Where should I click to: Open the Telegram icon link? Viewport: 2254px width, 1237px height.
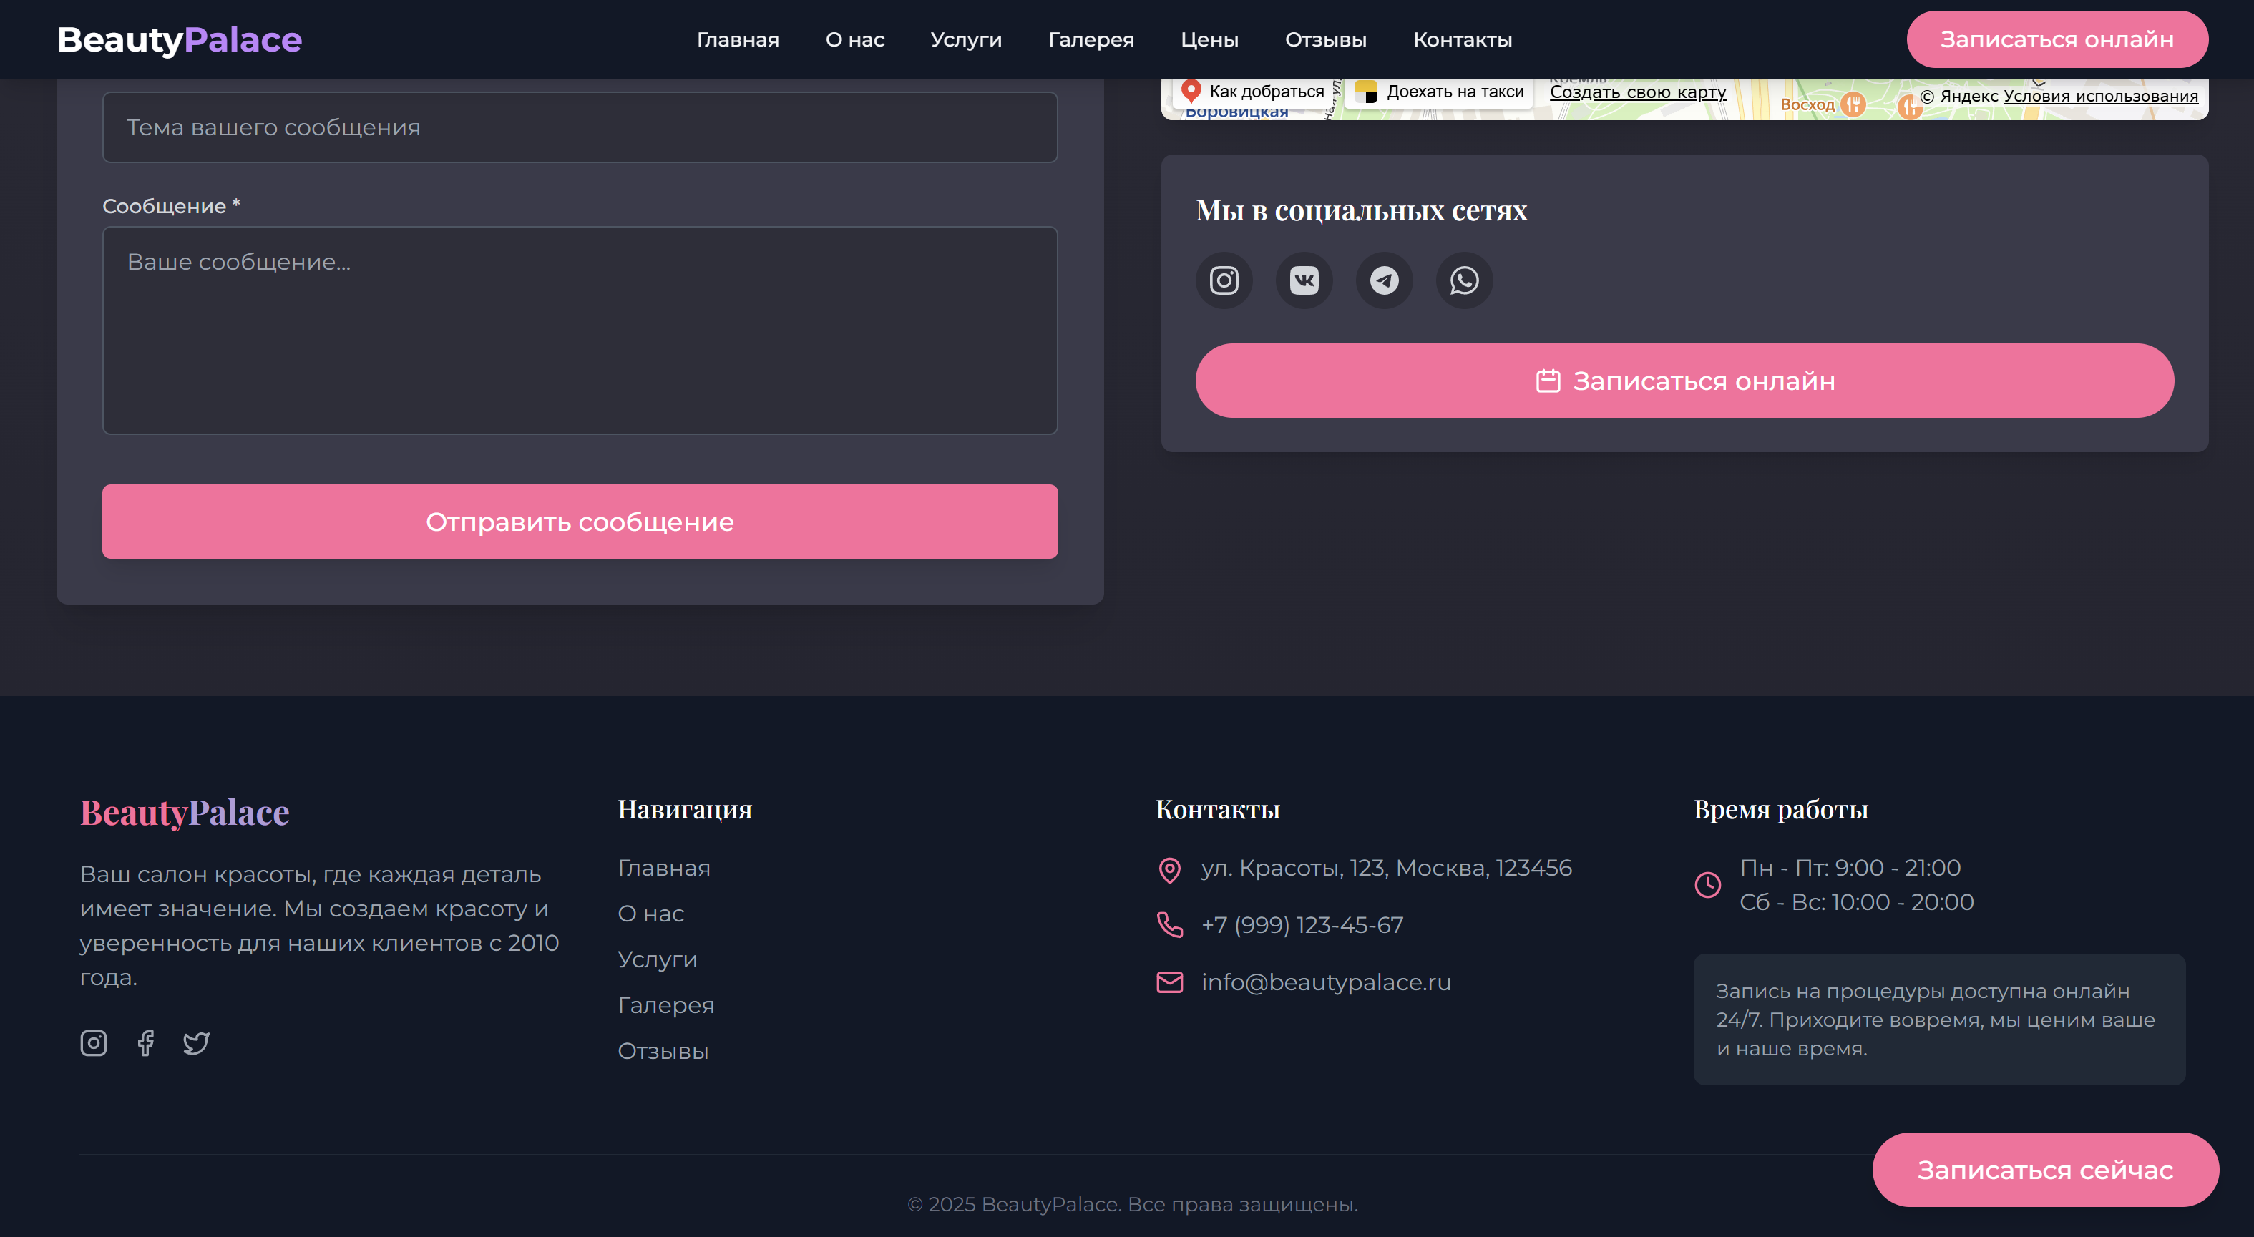pos(1383,281)
